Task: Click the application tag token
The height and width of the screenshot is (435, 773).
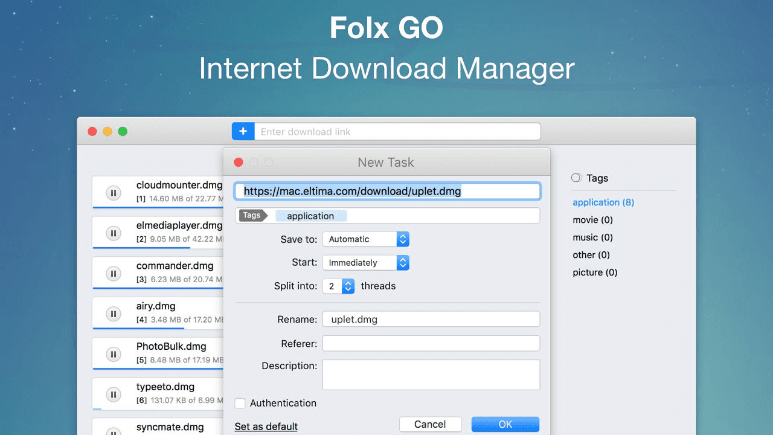Action: coord(311,216)
